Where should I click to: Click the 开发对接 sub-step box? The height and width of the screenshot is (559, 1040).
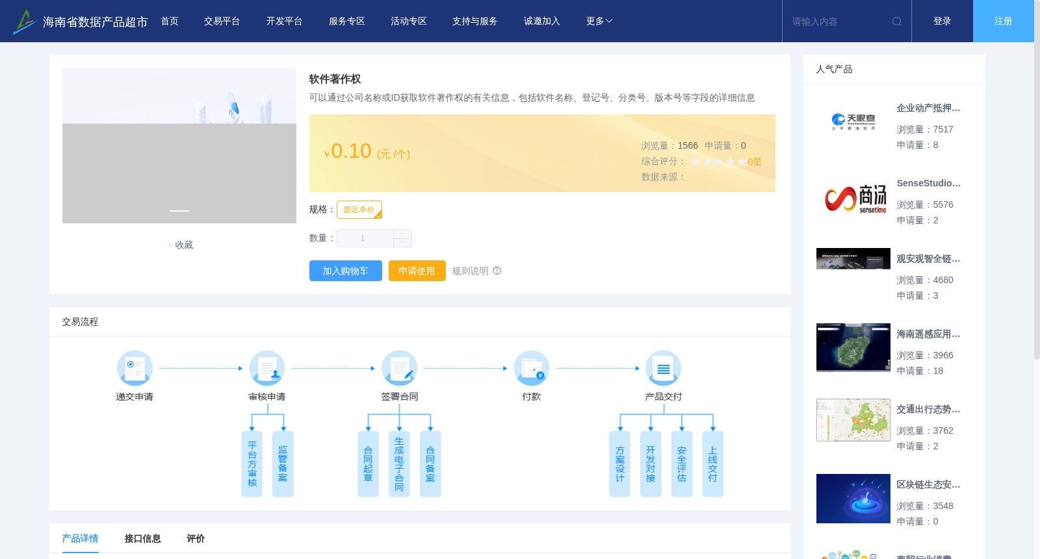click(x=651, y=464)
